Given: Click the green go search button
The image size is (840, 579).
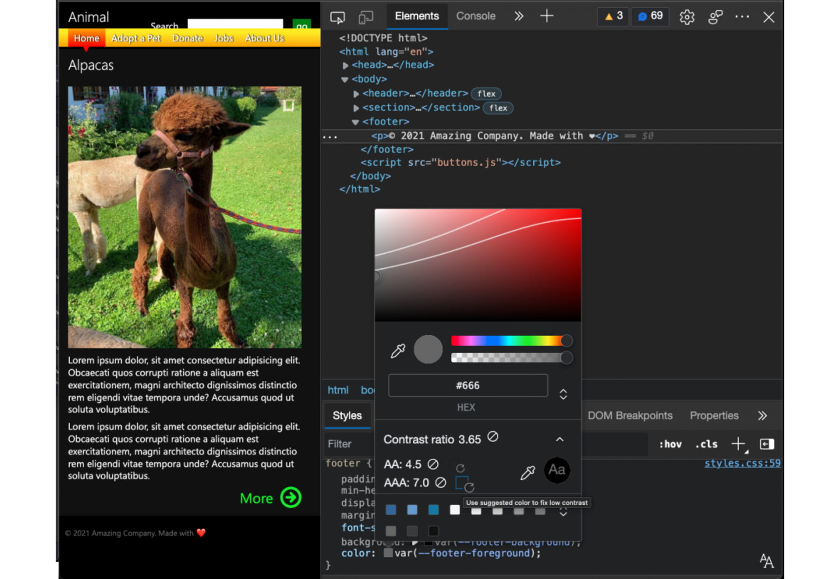Looking at the screenshot, I should pos(301,24).
